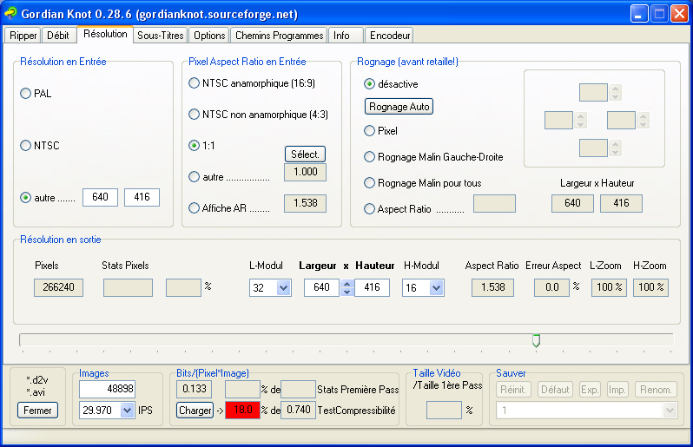693x447 pixels.
Task: Click the output Hauteur field
Action: [x=373, y=287]
